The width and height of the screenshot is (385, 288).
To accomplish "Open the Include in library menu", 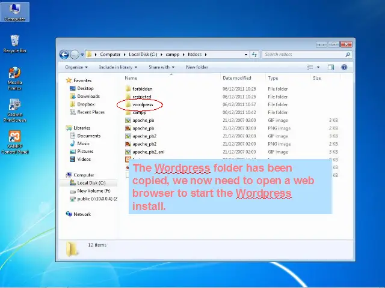I will 118,67.
